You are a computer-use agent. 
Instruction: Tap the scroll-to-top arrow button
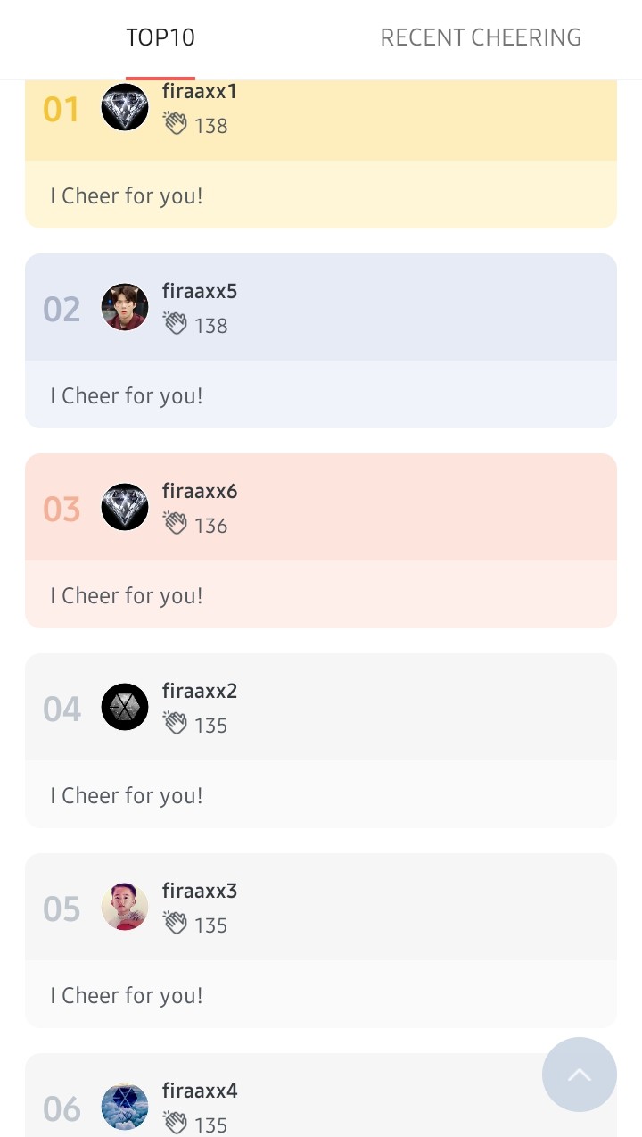point(580,1075)
